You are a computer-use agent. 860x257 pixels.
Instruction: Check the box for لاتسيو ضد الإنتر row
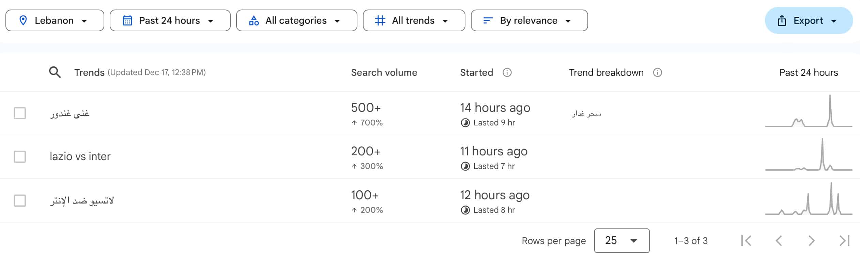(x=20, y=201)
